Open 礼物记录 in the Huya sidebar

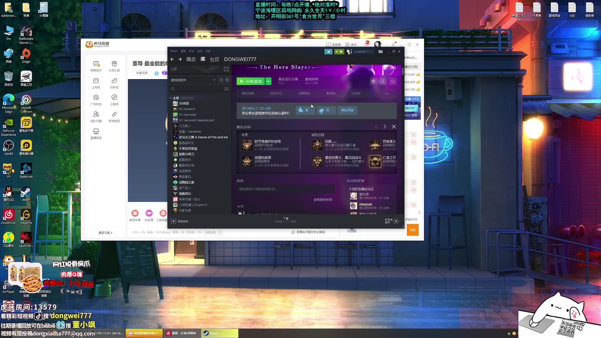pyautogui.click(x=114, y=66)
